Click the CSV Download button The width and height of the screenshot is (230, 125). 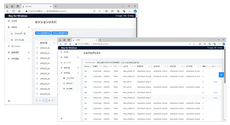[x=90, y=62]
